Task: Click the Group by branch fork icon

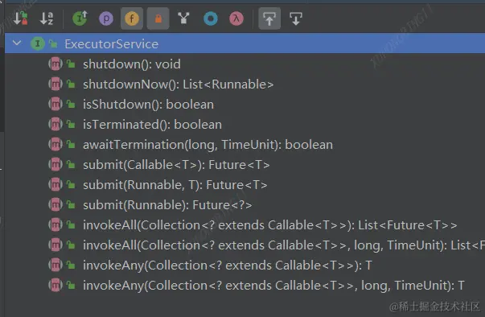Action: point(183,19)
